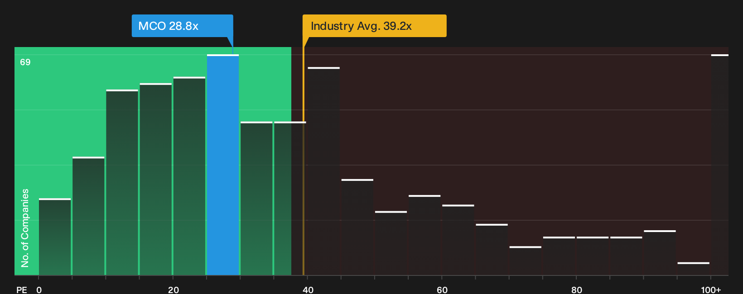
Task: Click the 40 tick label on the x-axis
Action: (x=308, y=290)
